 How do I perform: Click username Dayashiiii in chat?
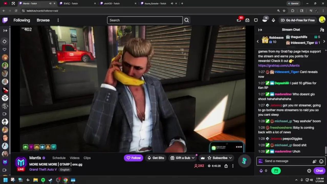[x=282, y=83]
